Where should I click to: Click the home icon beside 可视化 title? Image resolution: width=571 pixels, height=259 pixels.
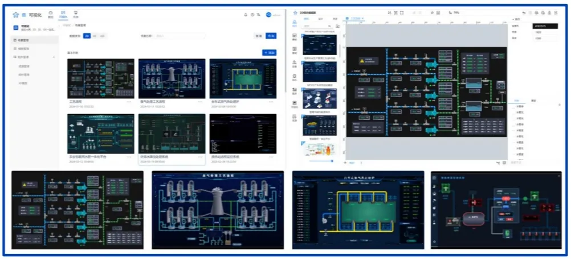coord(15,15)
